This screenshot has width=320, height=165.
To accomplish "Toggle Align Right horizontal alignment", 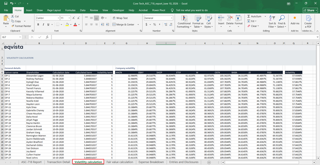I will [x=96, y=25].
